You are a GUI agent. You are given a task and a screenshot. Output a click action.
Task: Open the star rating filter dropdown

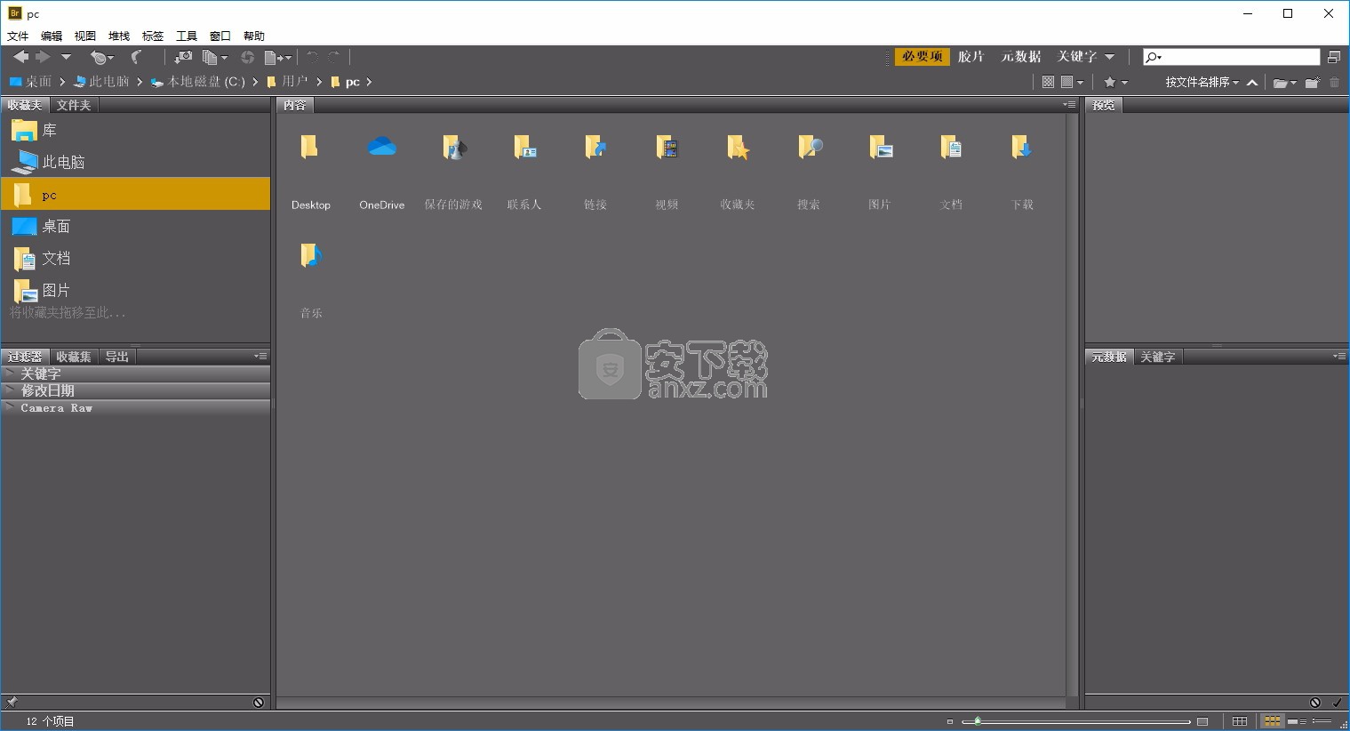(1115, 82)
